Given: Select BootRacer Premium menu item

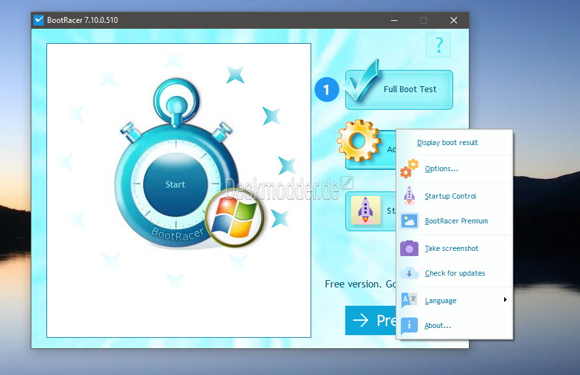Looking at the screenshot, I should coord(454,221).
